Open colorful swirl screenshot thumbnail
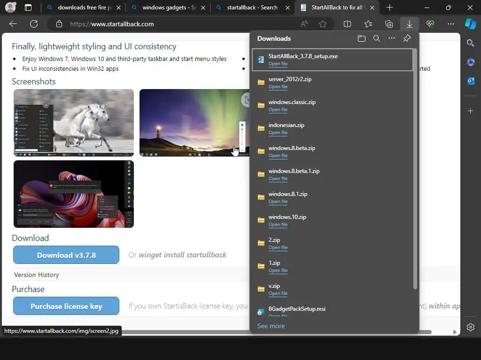 [x=74, y=194]
